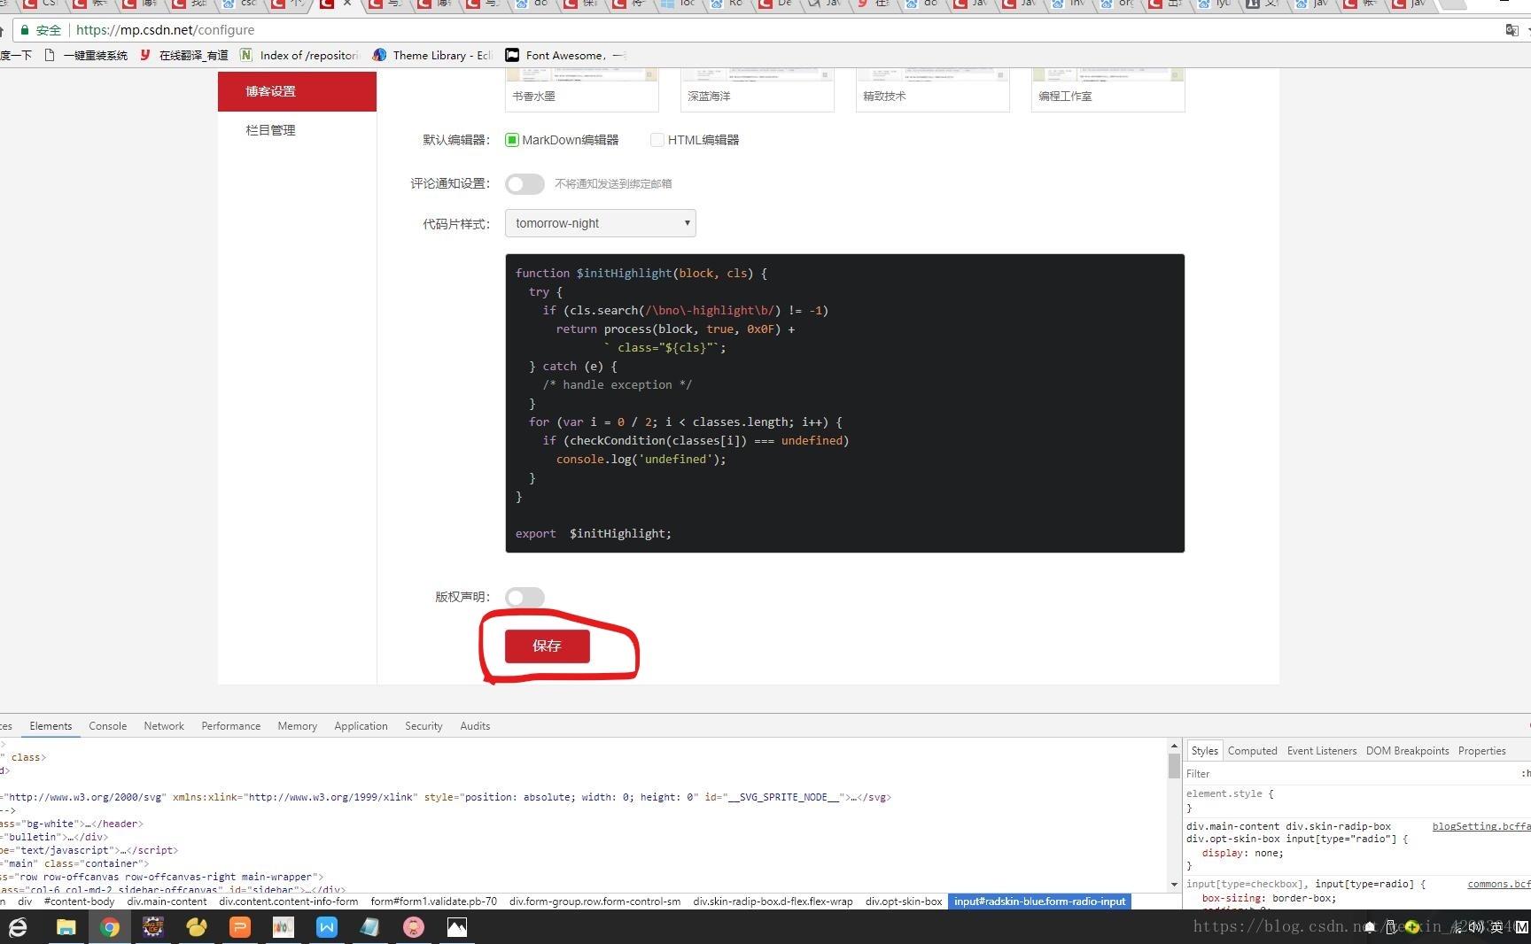The width and height of the screenshot is (1531, 944).
Task: Switch to the DevTools Application tab
Action: click(x=361, y=726)
